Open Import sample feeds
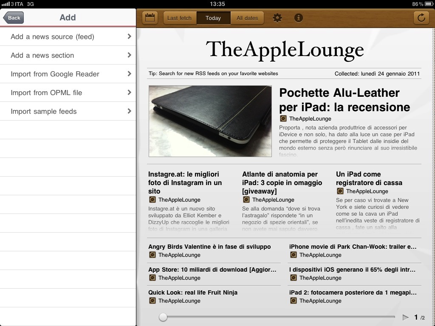This screenshot has width=435, height=326. point(68,111)
